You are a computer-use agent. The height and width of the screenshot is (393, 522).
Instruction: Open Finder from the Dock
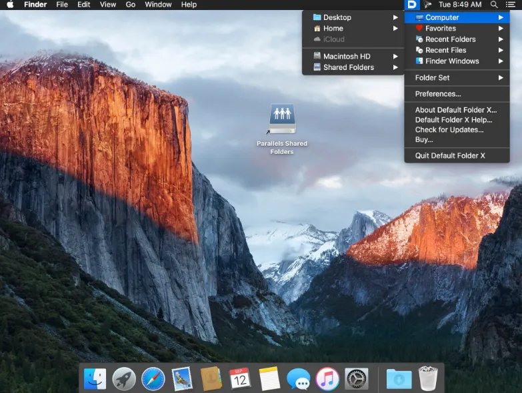pyautogui.click(x=95, y=378)
